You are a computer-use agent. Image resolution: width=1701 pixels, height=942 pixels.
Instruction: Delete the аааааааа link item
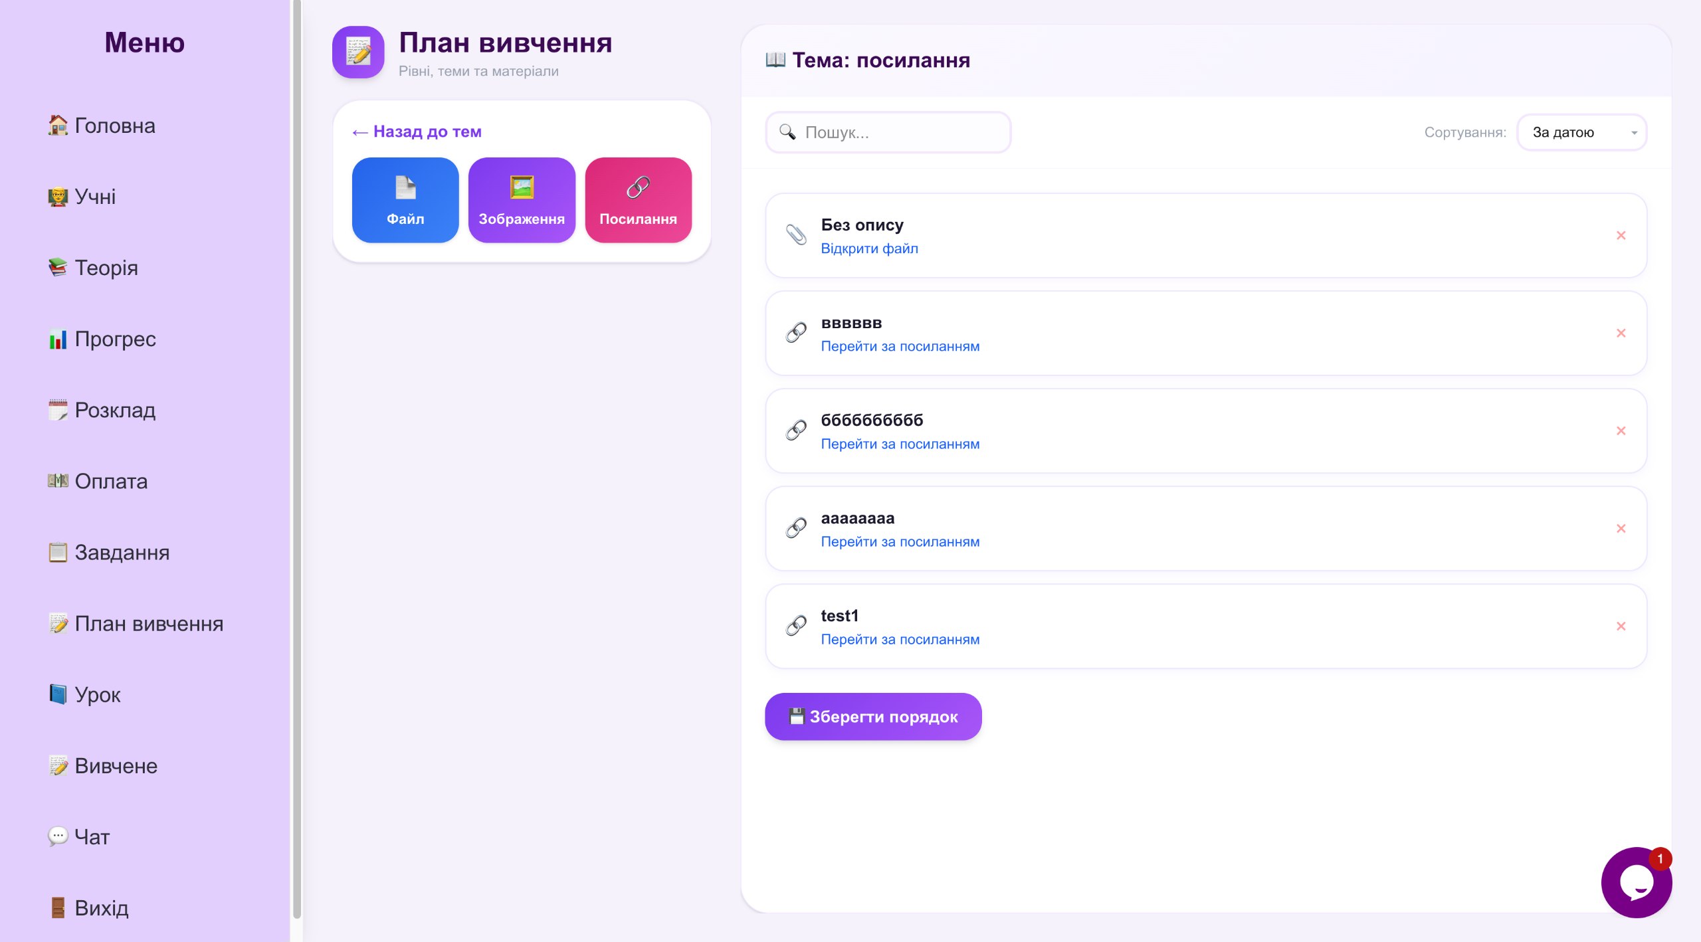1621,528
